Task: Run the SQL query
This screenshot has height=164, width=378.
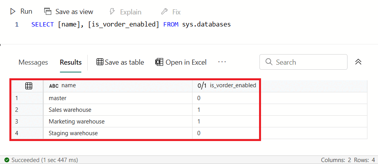Action: pyautogui.click(x=21, y=12)
